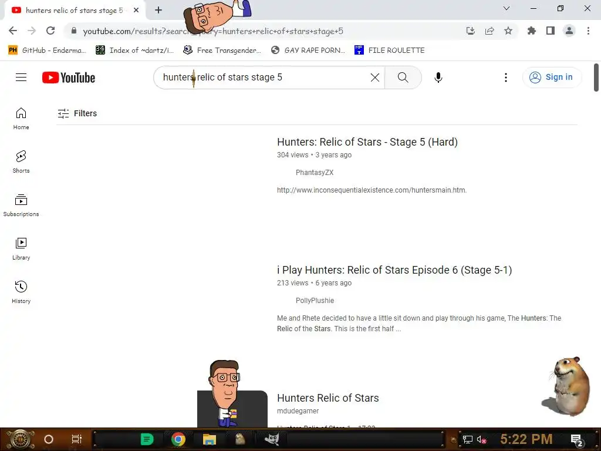Viewport: 601px width, 451px height.
Task: Open i Play Hunters Episode 6 video
Action: (x=394, y=270)
